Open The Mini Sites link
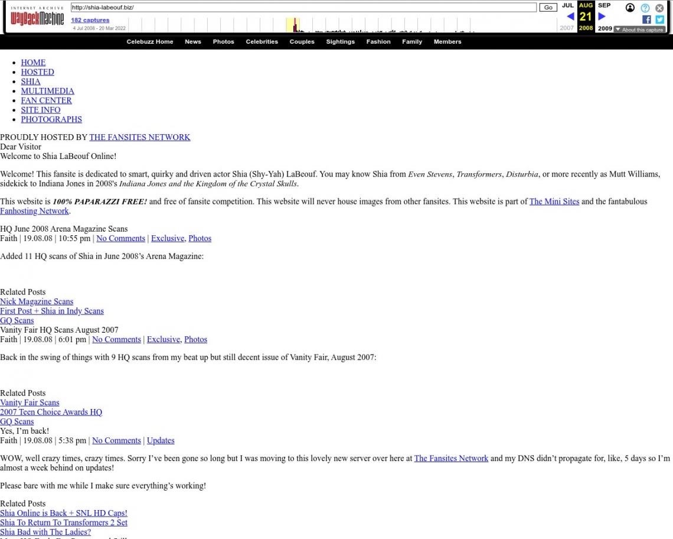This screenshot has height=539, width=673. [x=554, y=202]
